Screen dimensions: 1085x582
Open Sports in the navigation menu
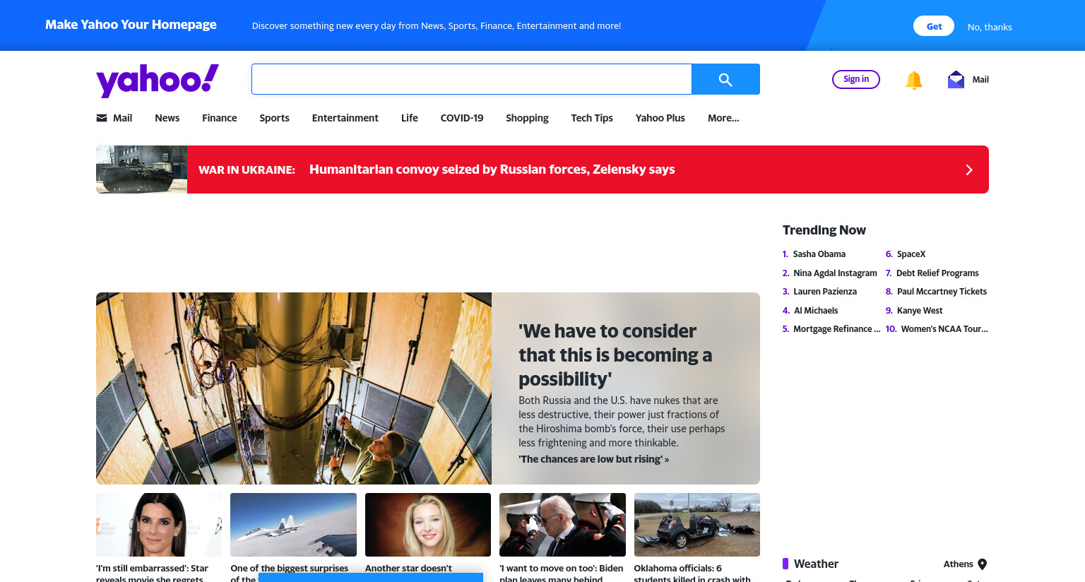274,118
